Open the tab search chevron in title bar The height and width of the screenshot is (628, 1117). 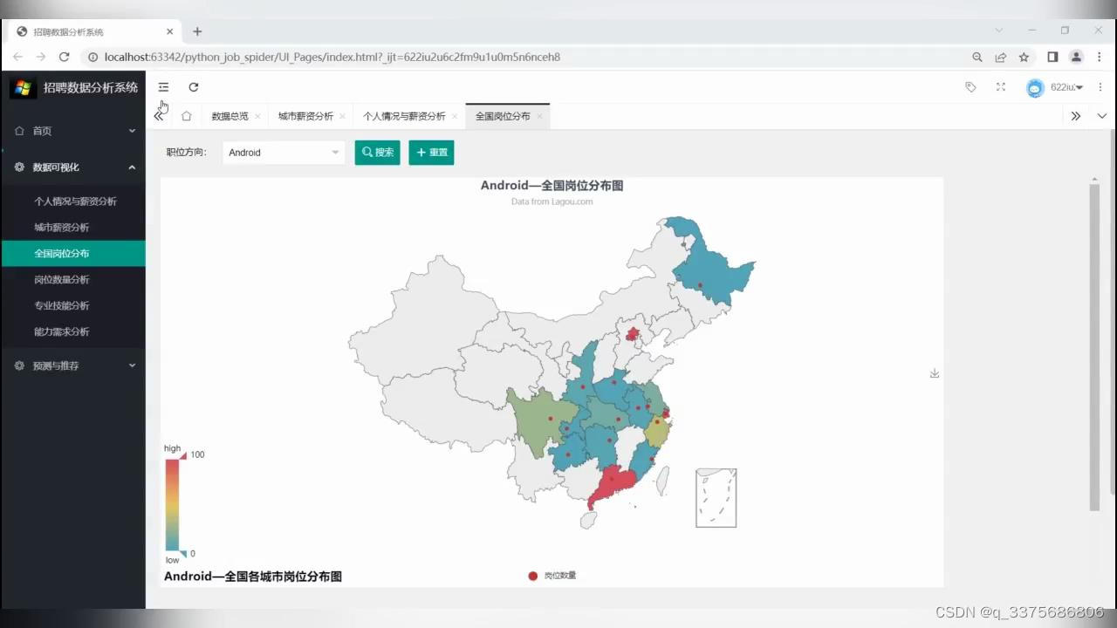[999, 31]
